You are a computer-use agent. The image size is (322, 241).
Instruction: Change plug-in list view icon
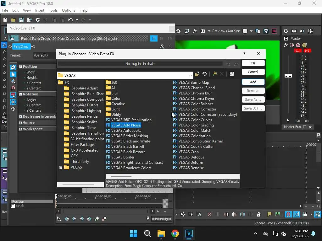[x=232, y=74]
